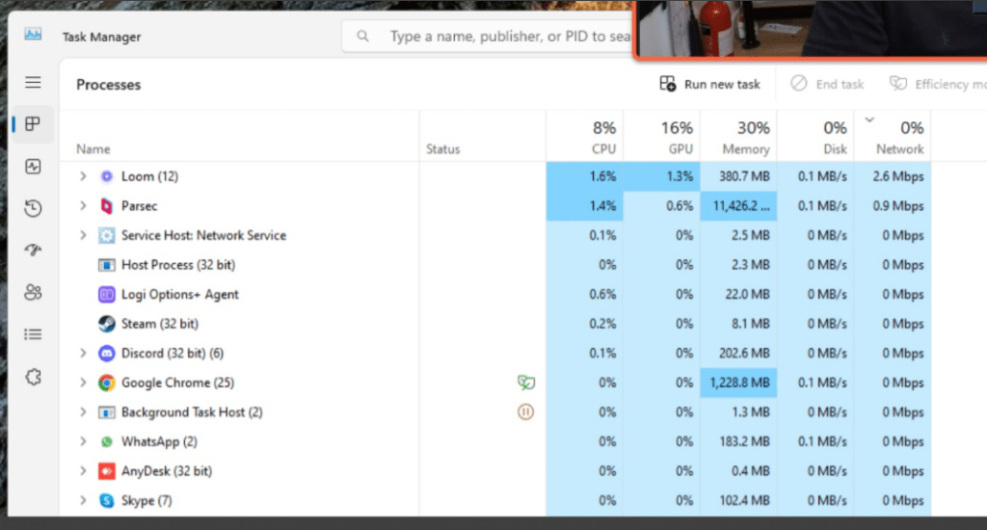Select the Steam (32 bit) row name
This screenshot has height=530, width=987.
click(160, 324)
